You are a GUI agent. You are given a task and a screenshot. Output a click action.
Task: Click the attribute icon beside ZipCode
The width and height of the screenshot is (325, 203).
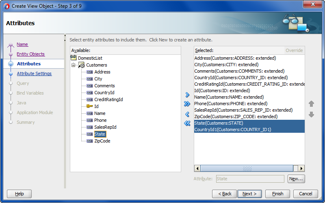point(89,141)
